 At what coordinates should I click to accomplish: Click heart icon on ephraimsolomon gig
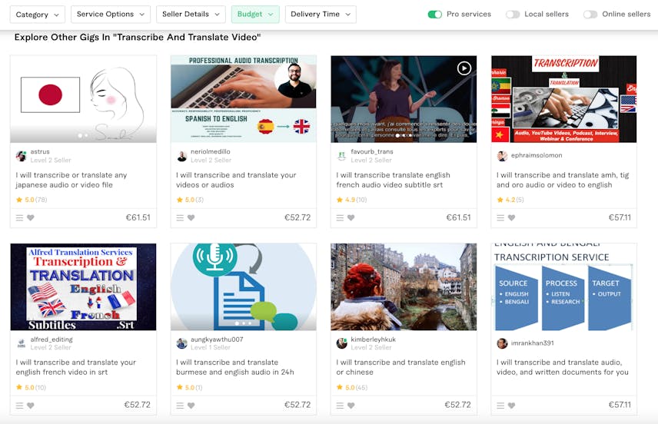click(511, 217)
